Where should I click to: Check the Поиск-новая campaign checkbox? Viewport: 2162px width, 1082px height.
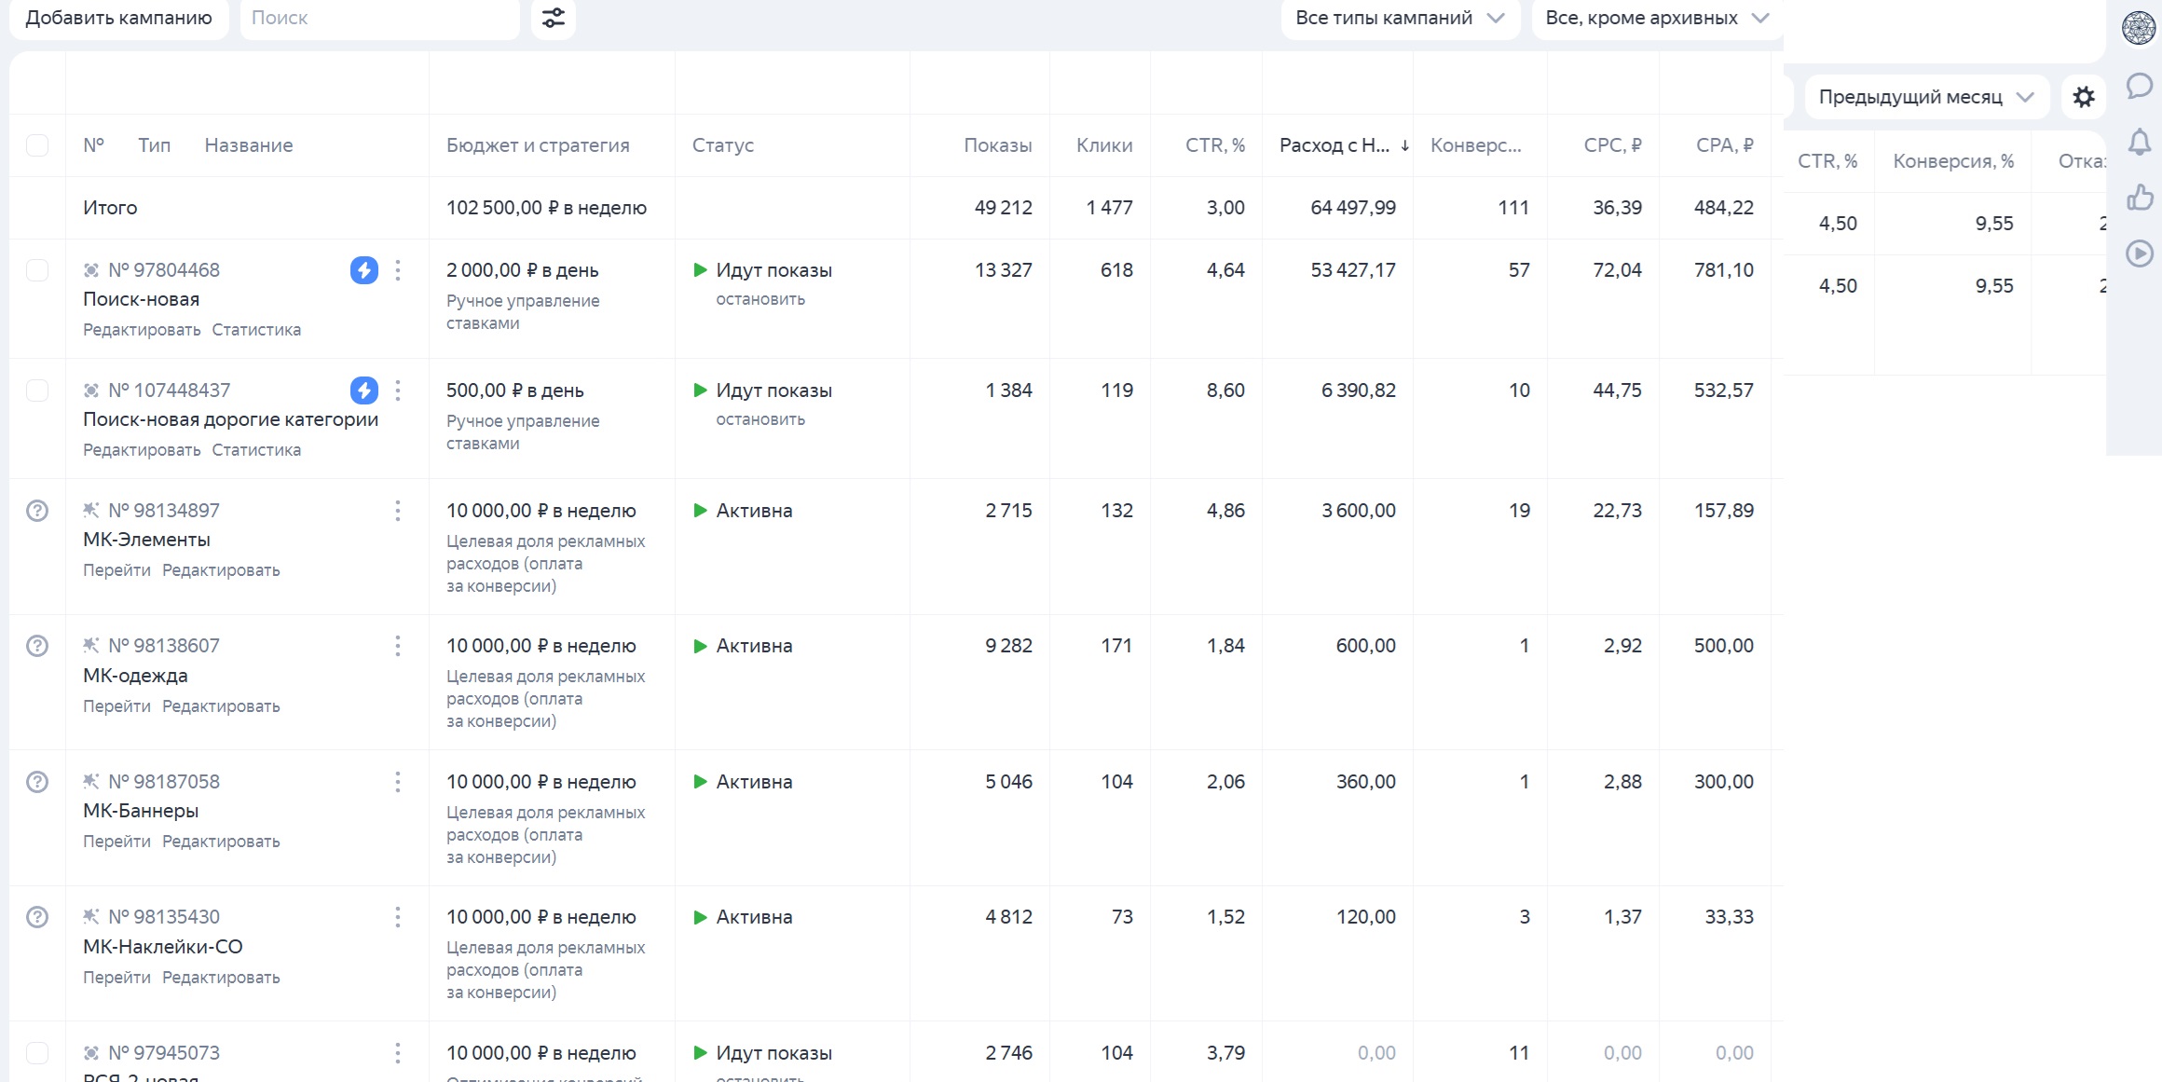[x=37, y=270]
